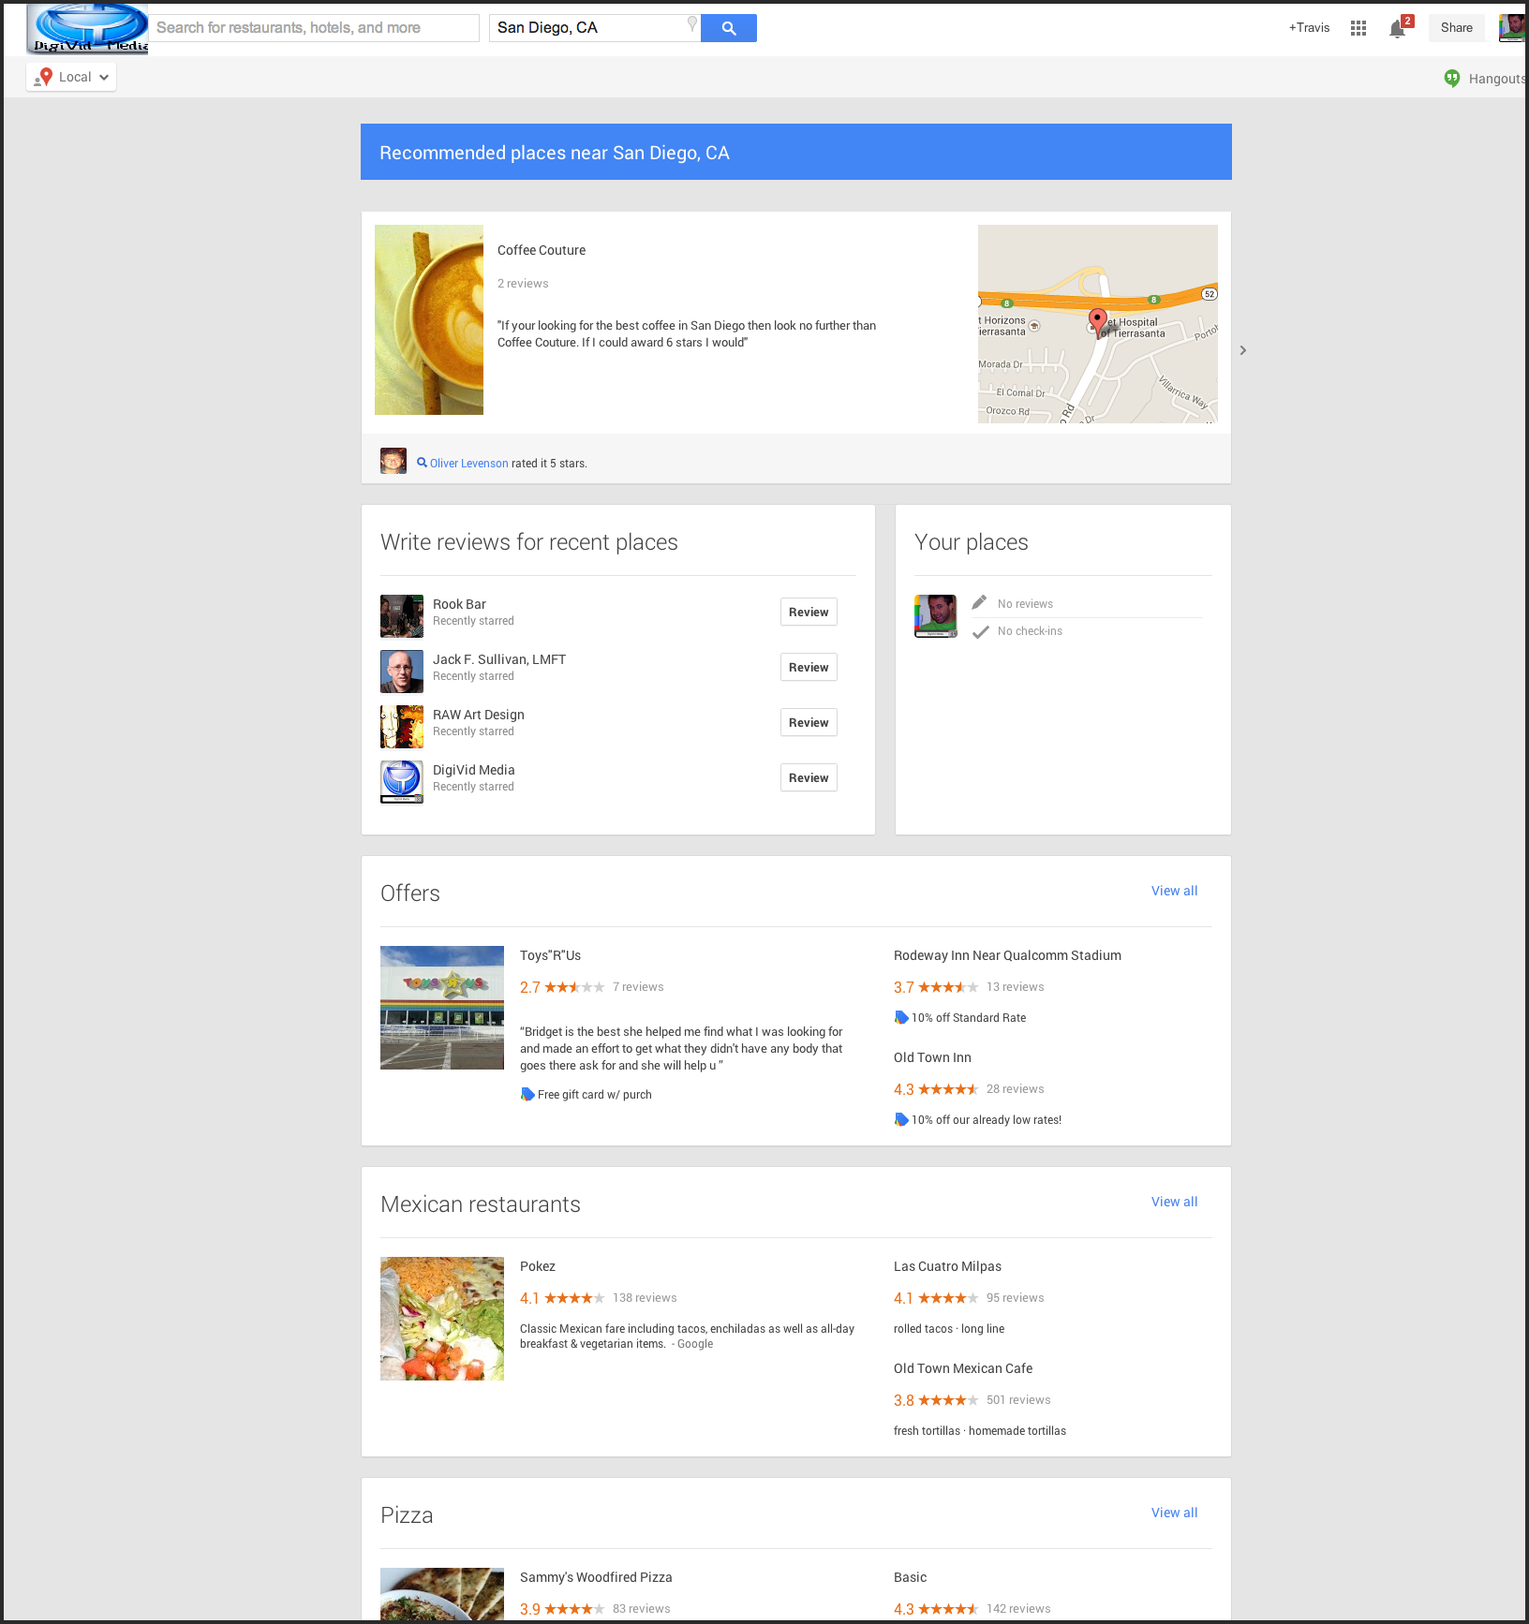Open the Hangouts quote icon
Image resolution: width=1529 pixels, height=1624 pixels.
[1452, 79]
